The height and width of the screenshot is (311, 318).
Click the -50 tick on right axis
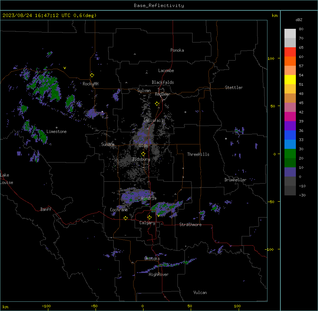[271, 202]
